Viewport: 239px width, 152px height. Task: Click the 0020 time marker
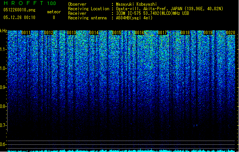click(x=231, y=33)
